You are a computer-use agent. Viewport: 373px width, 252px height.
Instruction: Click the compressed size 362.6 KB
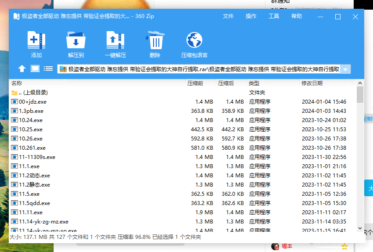tap(233, 203)
